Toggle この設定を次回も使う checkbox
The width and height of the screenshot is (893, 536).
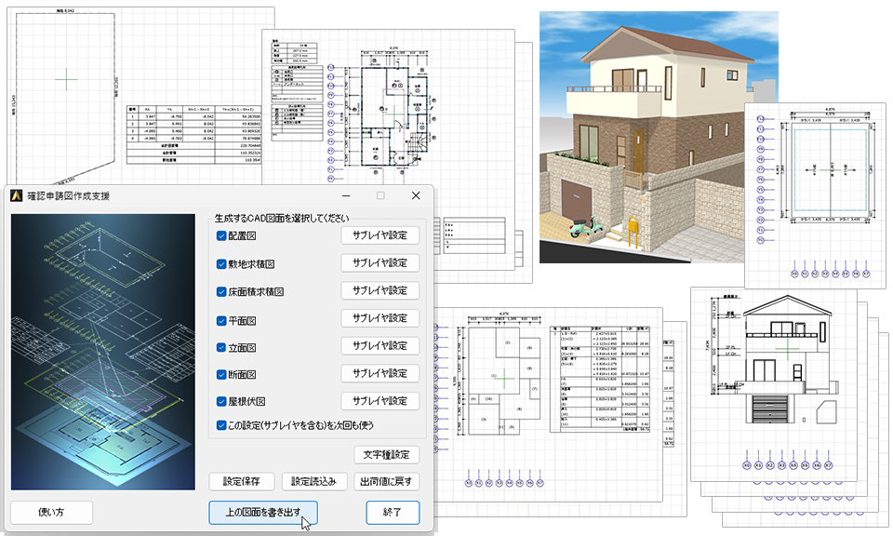(221, 426)
